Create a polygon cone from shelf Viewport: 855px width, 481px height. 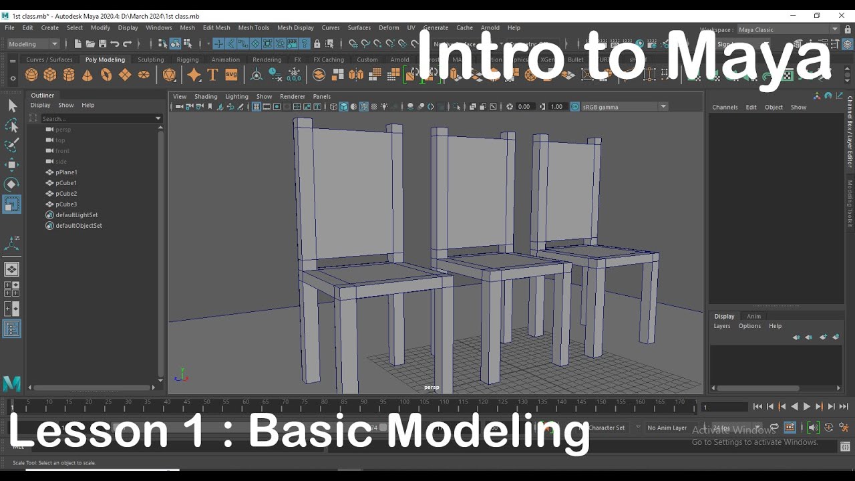point(88,75)
